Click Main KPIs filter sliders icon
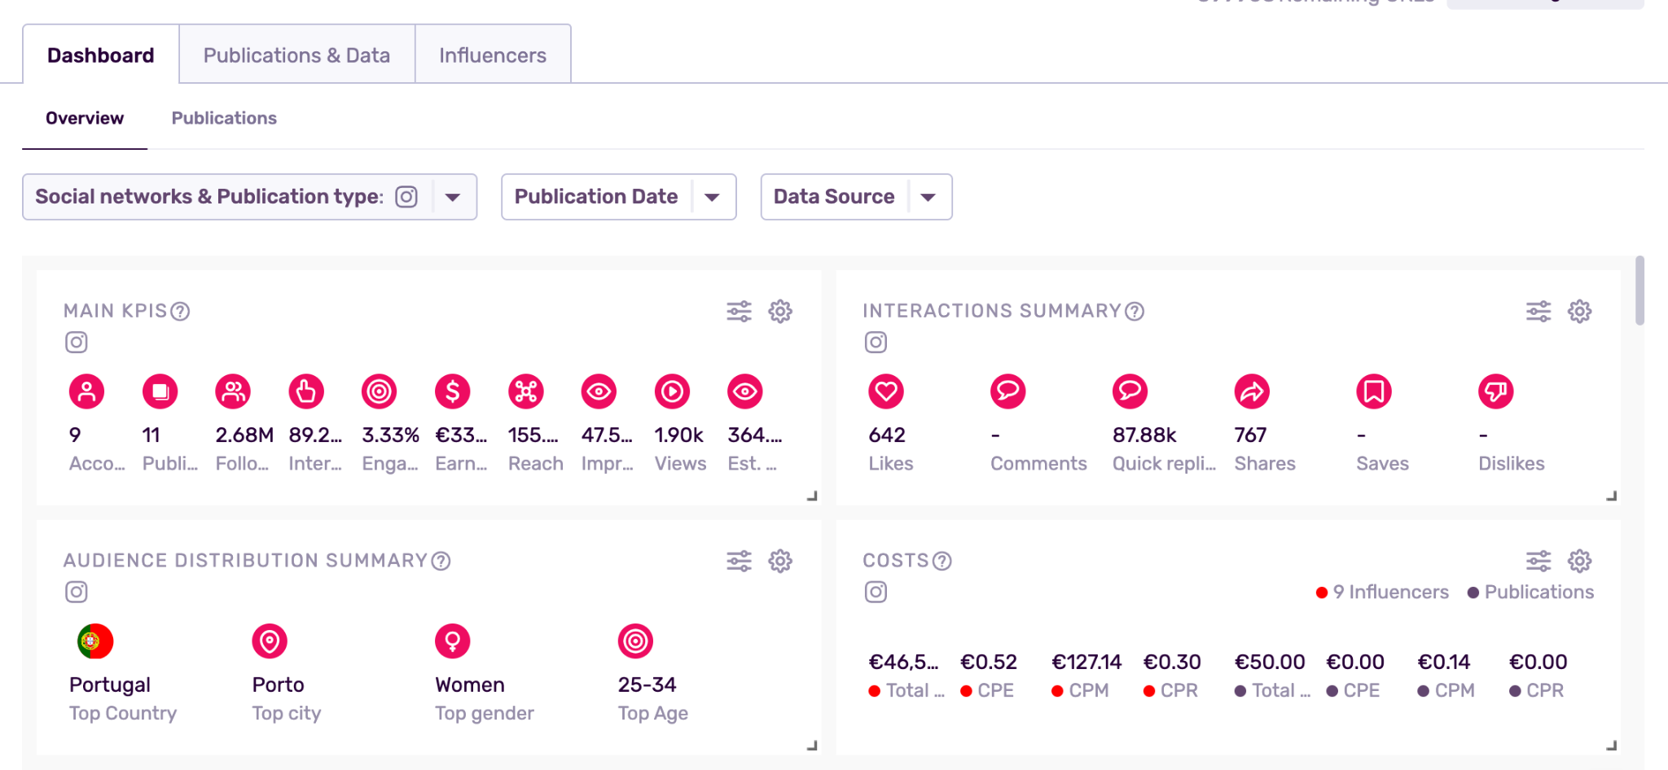Screen dimensions: 1668x770 tap(739, 311)
